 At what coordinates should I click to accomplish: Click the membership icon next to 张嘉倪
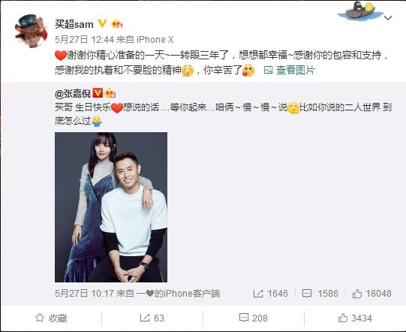click(x=110, y=93)
